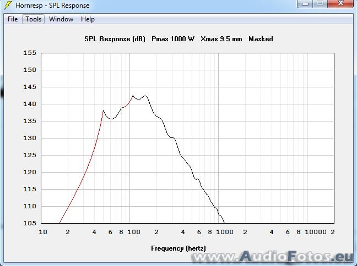Viewport: 357px width, 266px height.
Task: Open the Tools menu
Action: (33, 19)
